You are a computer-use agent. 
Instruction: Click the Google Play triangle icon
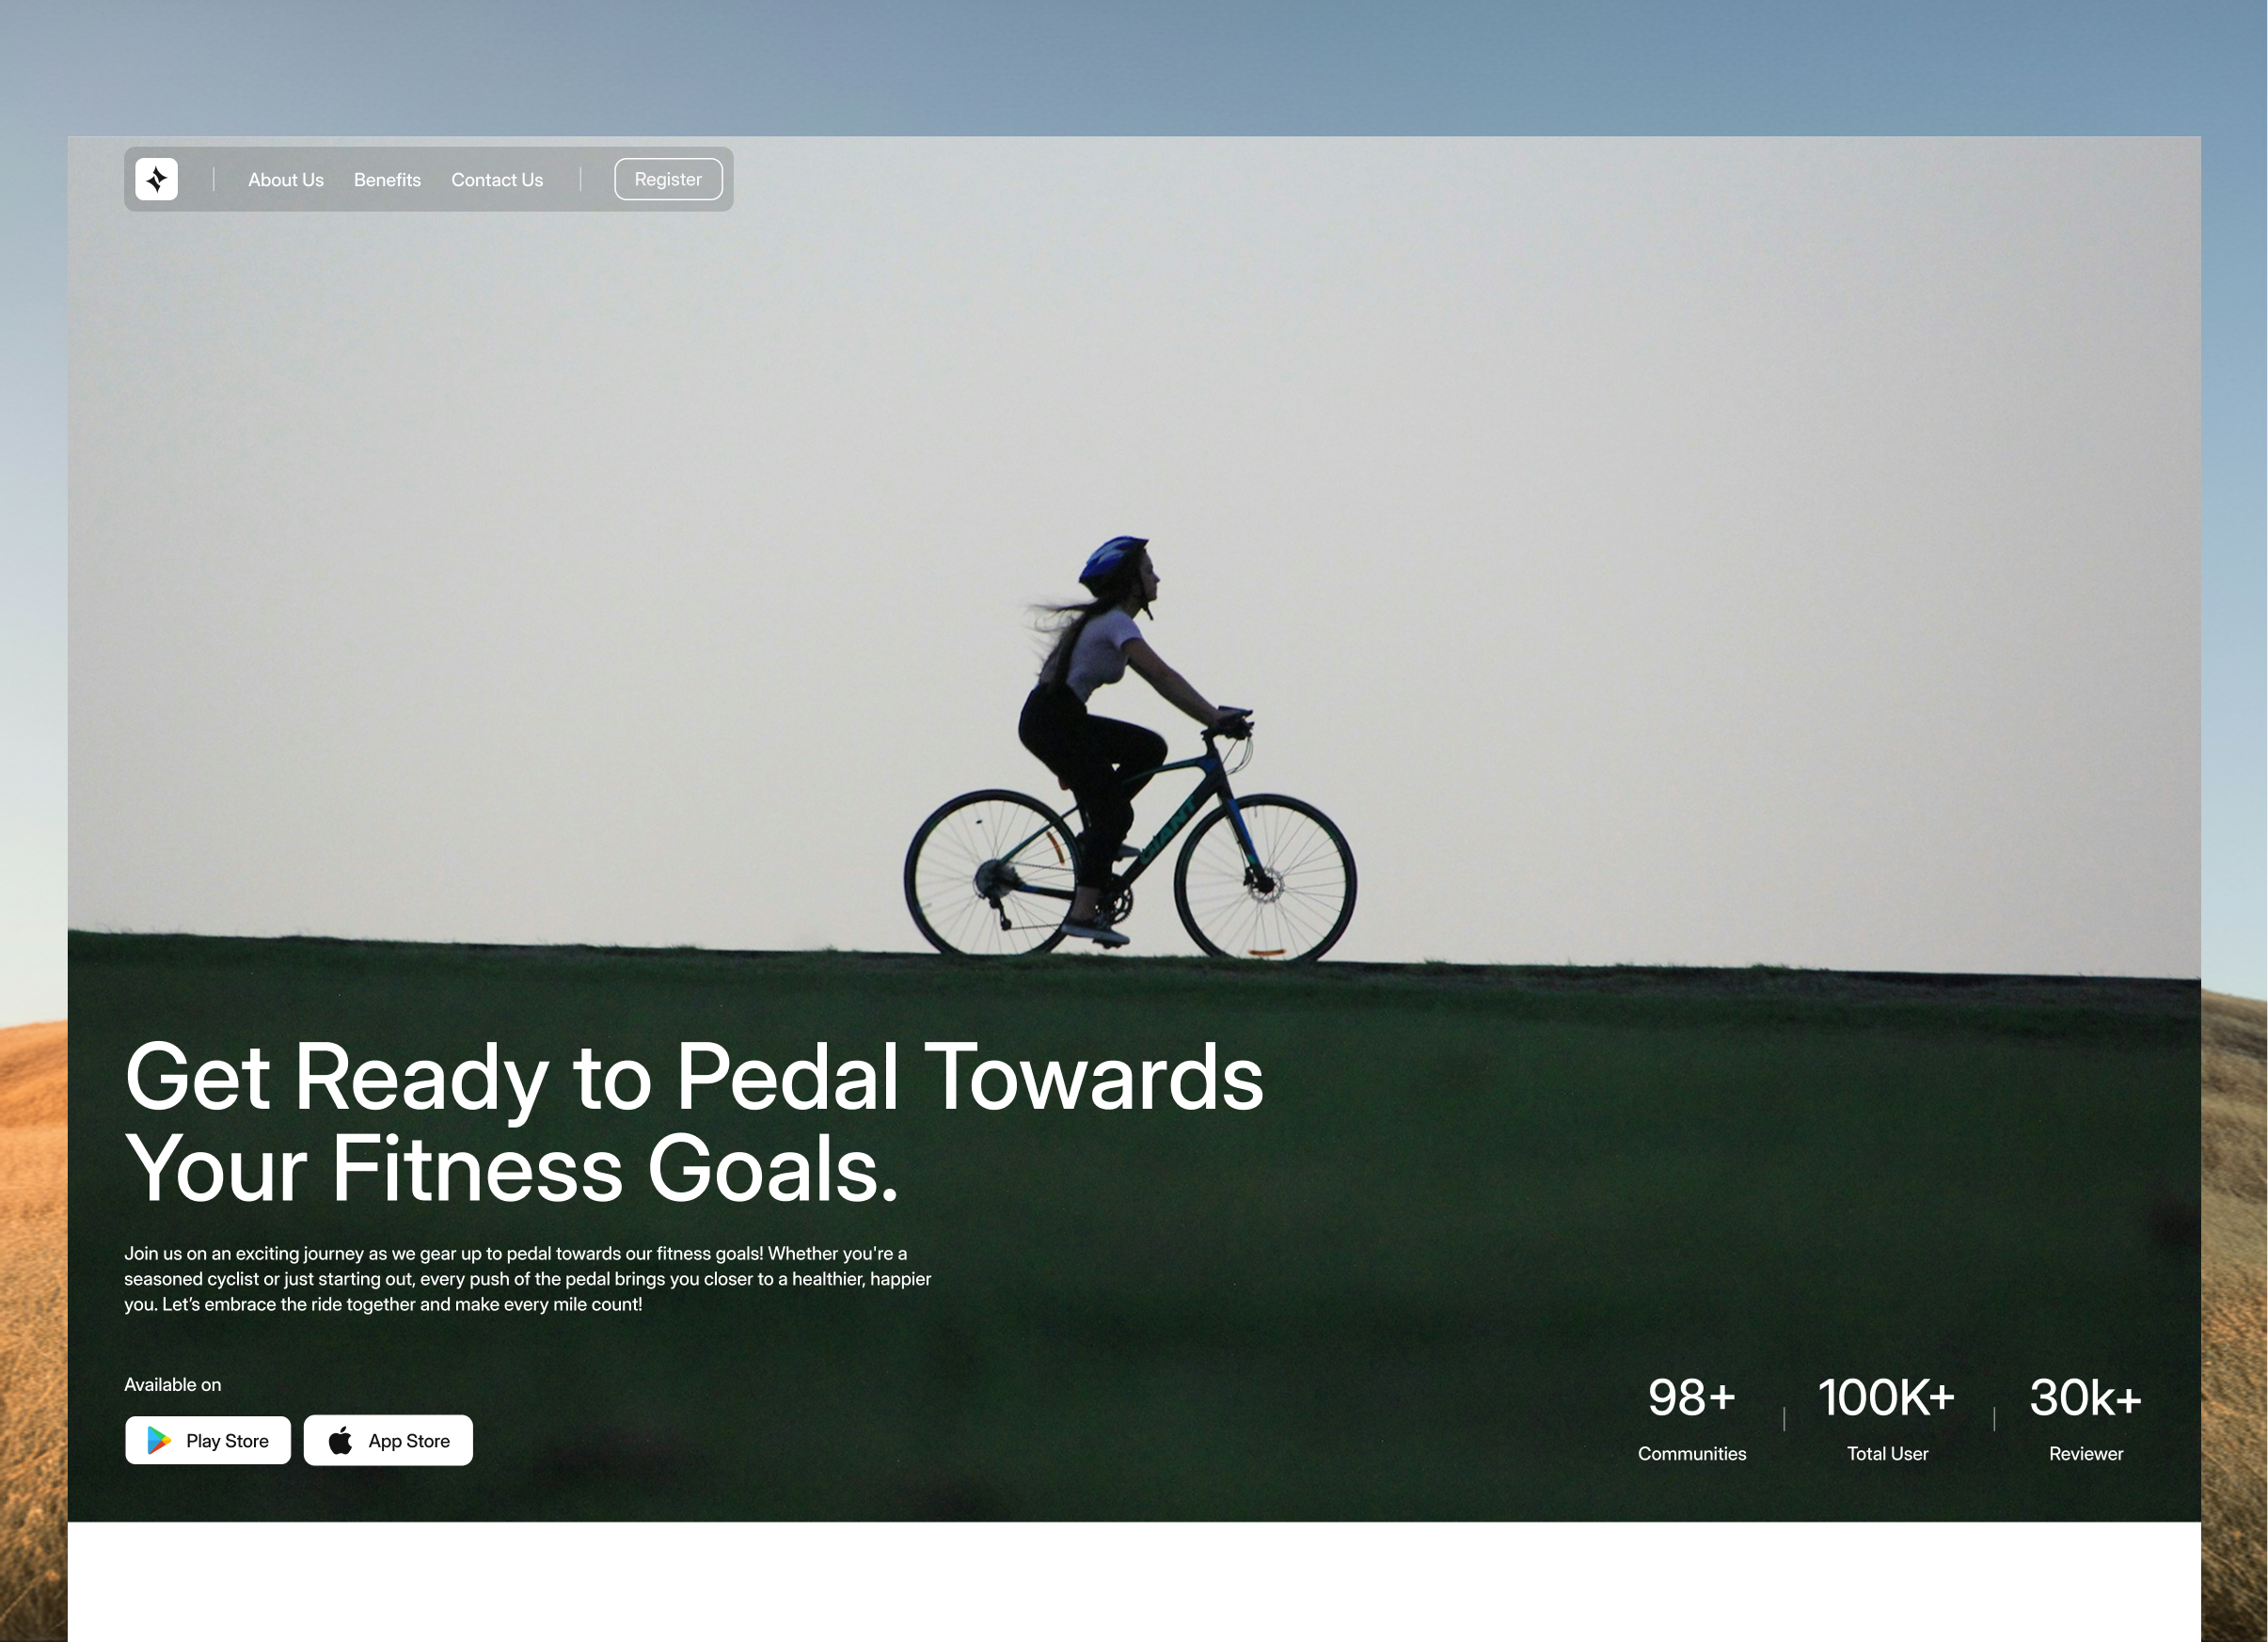click(x=159, y=1440)
